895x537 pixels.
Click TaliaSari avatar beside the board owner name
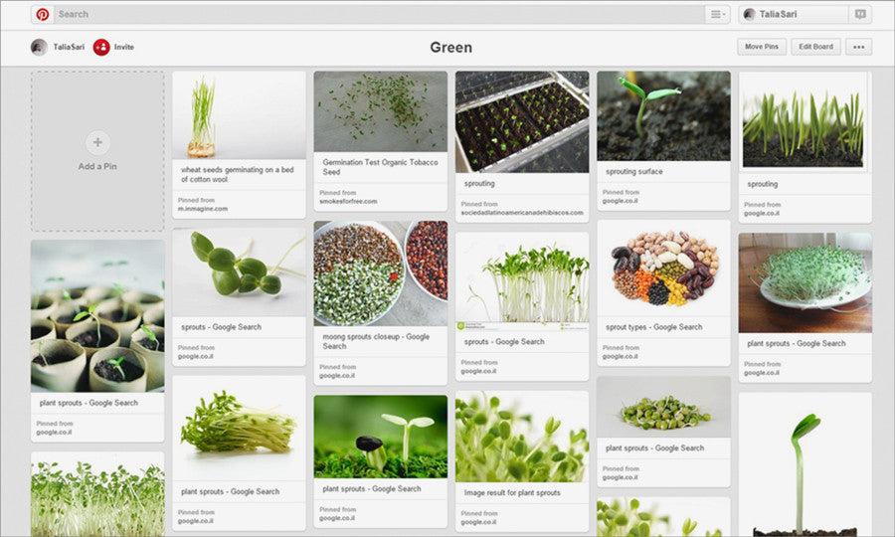tap(39, 47)
